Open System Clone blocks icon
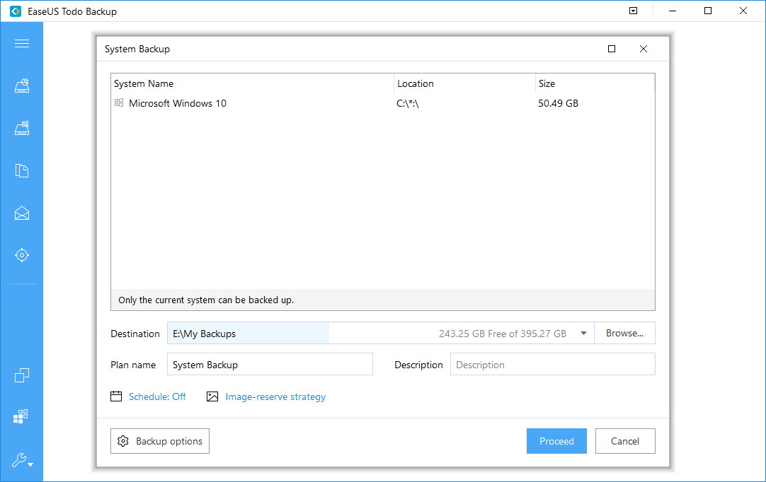 pyautogui.click(x=21, y=416)
